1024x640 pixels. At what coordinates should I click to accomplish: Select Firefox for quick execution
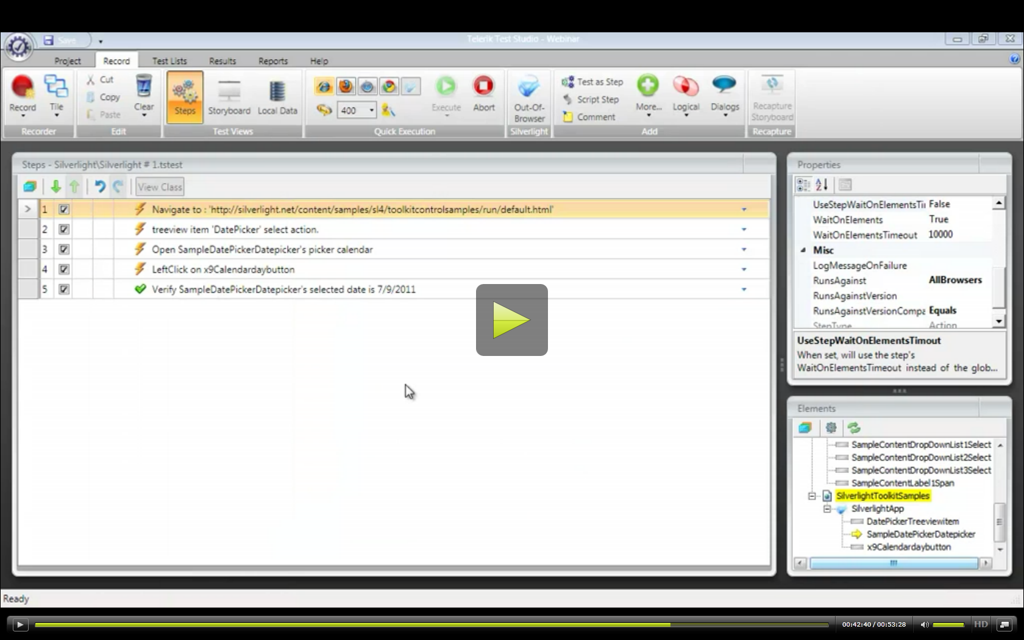tap(346, 87)
